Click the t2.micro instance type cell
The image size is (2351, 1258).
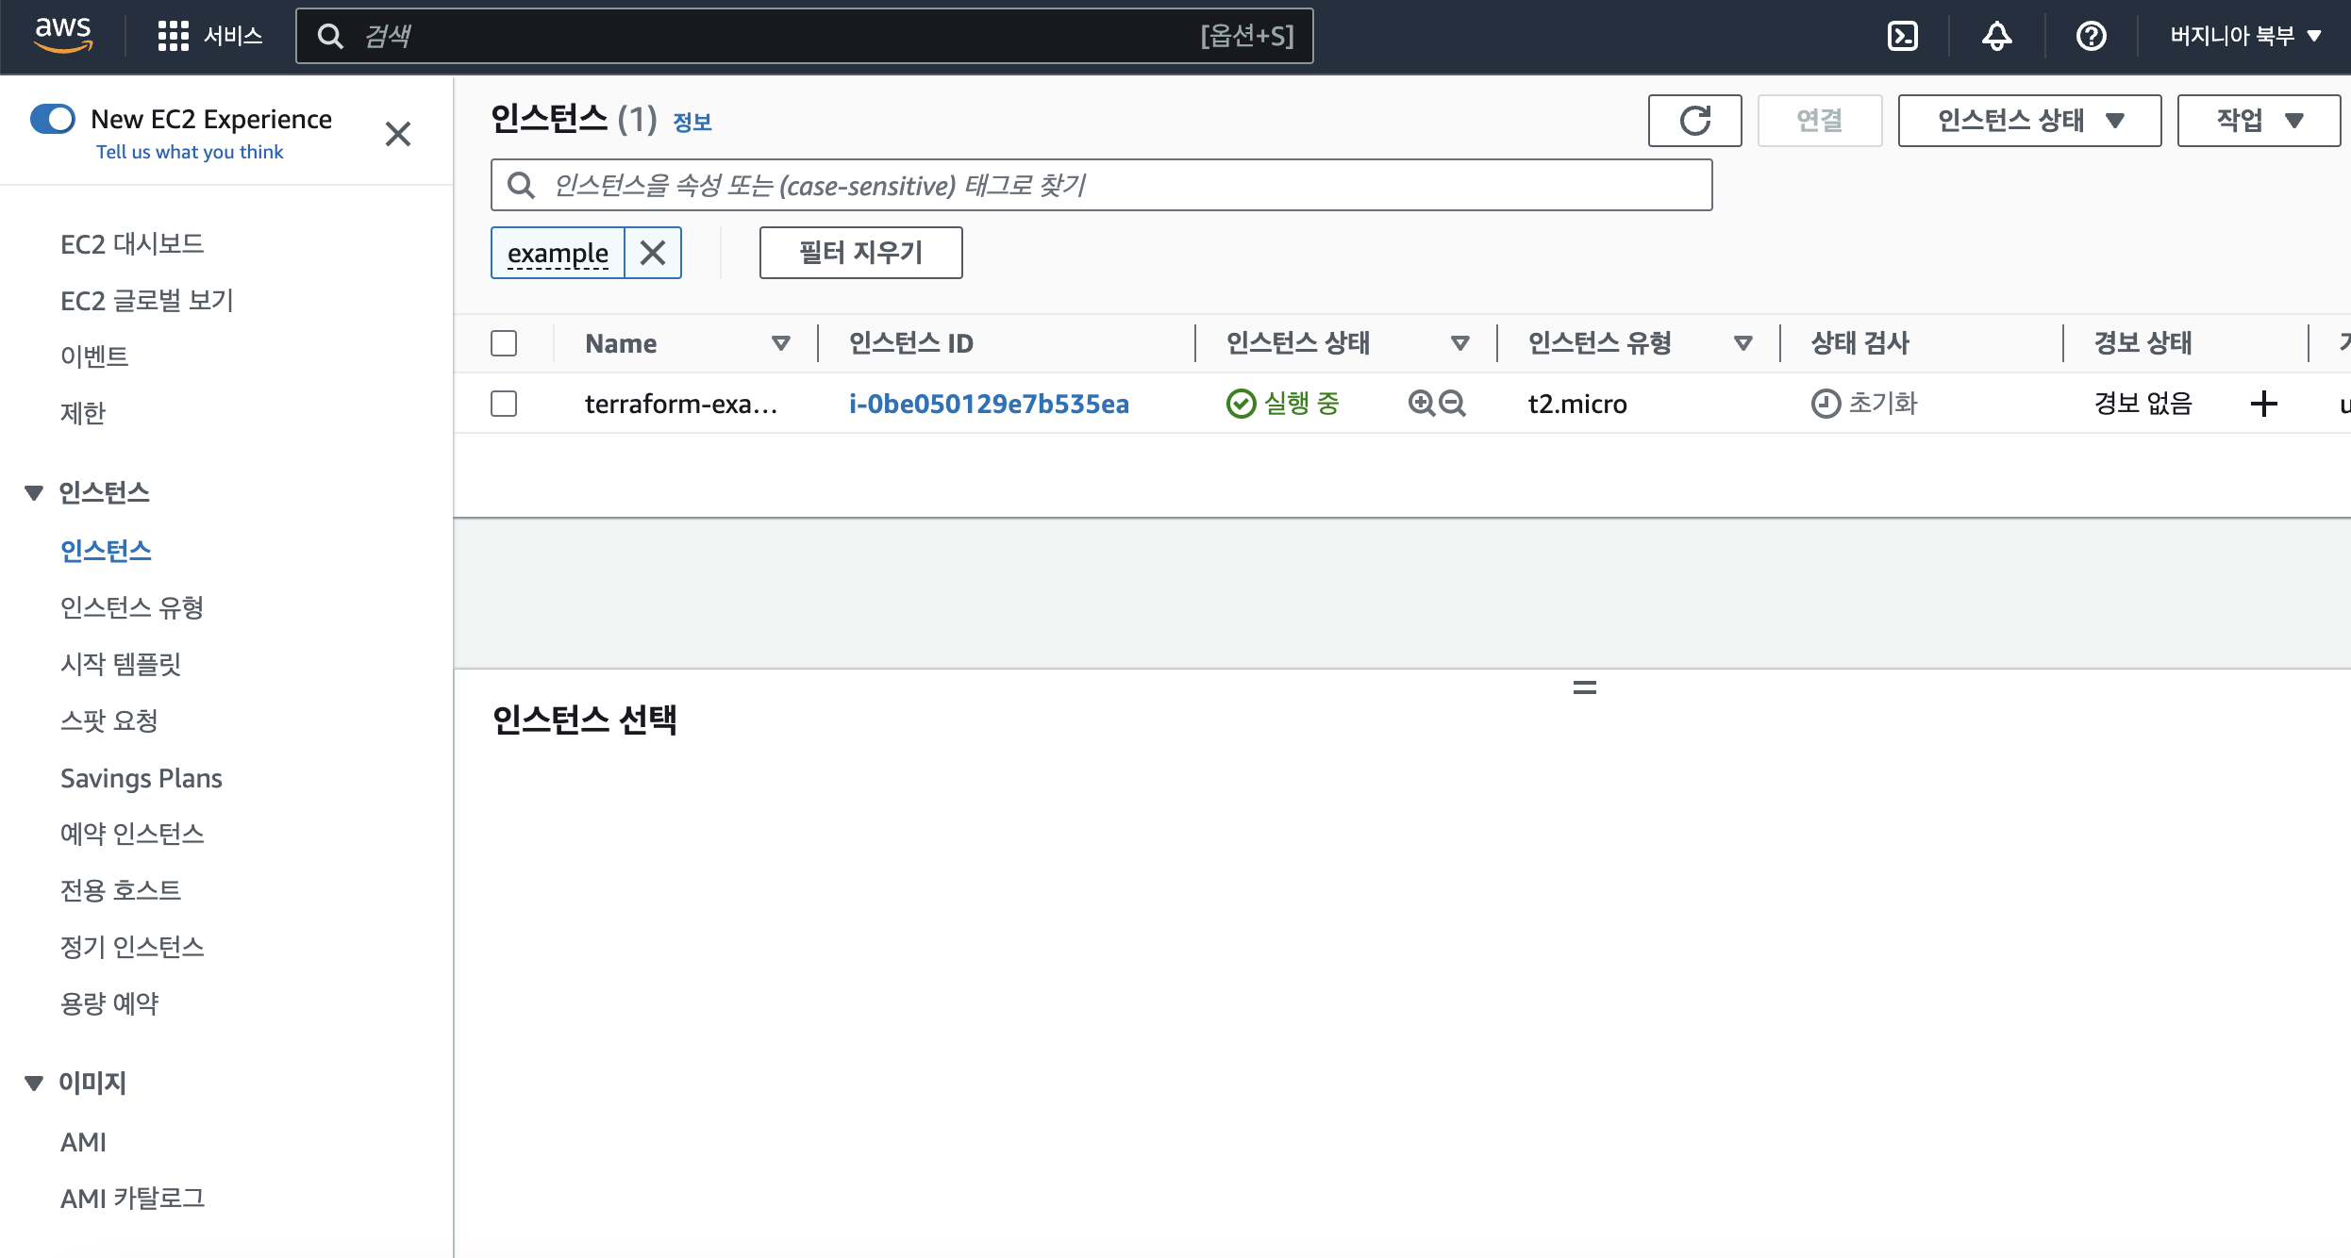tap(1577, 404)
